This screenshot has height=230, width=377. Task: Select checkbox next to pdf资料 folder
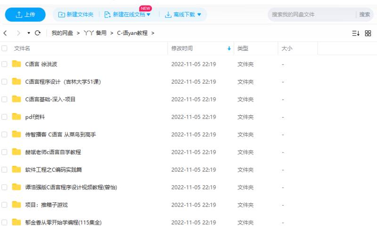click(5, 117)
